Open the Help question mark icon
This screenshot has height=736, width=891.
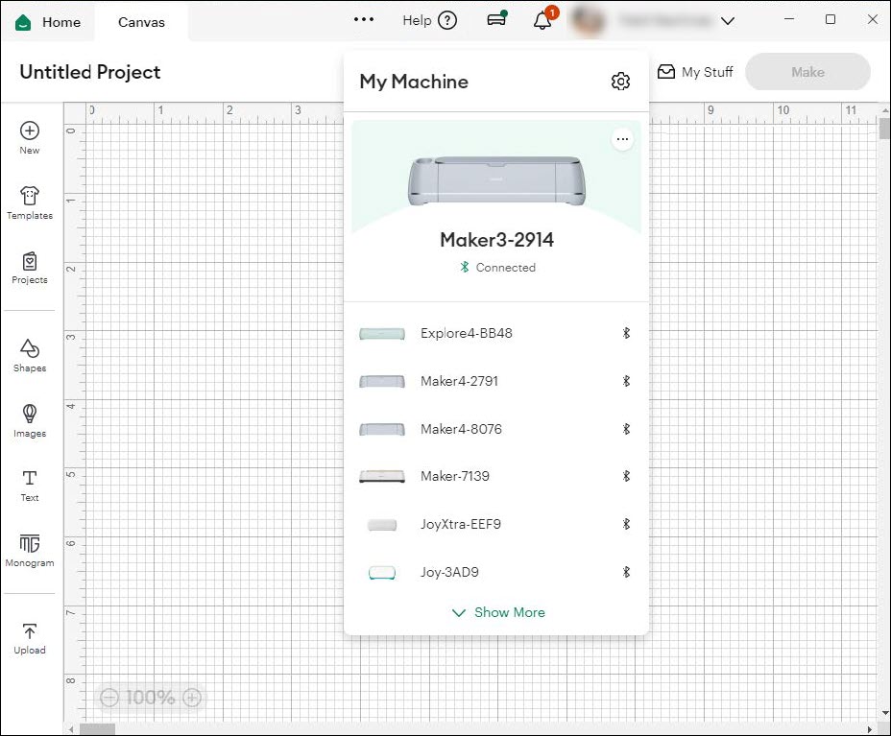click(x=447, y=20)
